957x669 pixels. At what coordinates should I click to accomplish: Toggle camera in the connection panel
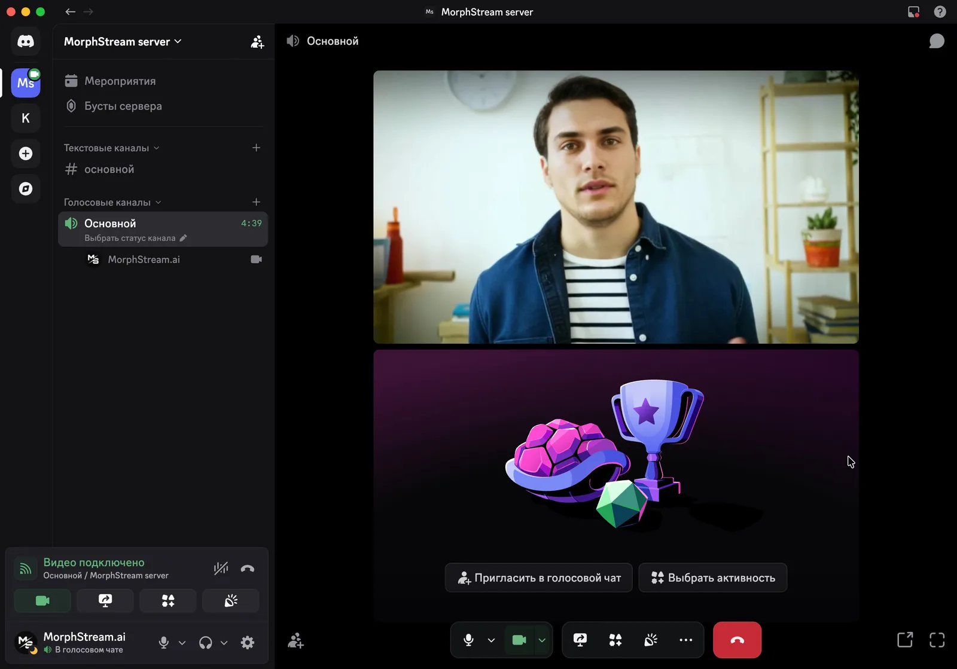click(42, 601)
